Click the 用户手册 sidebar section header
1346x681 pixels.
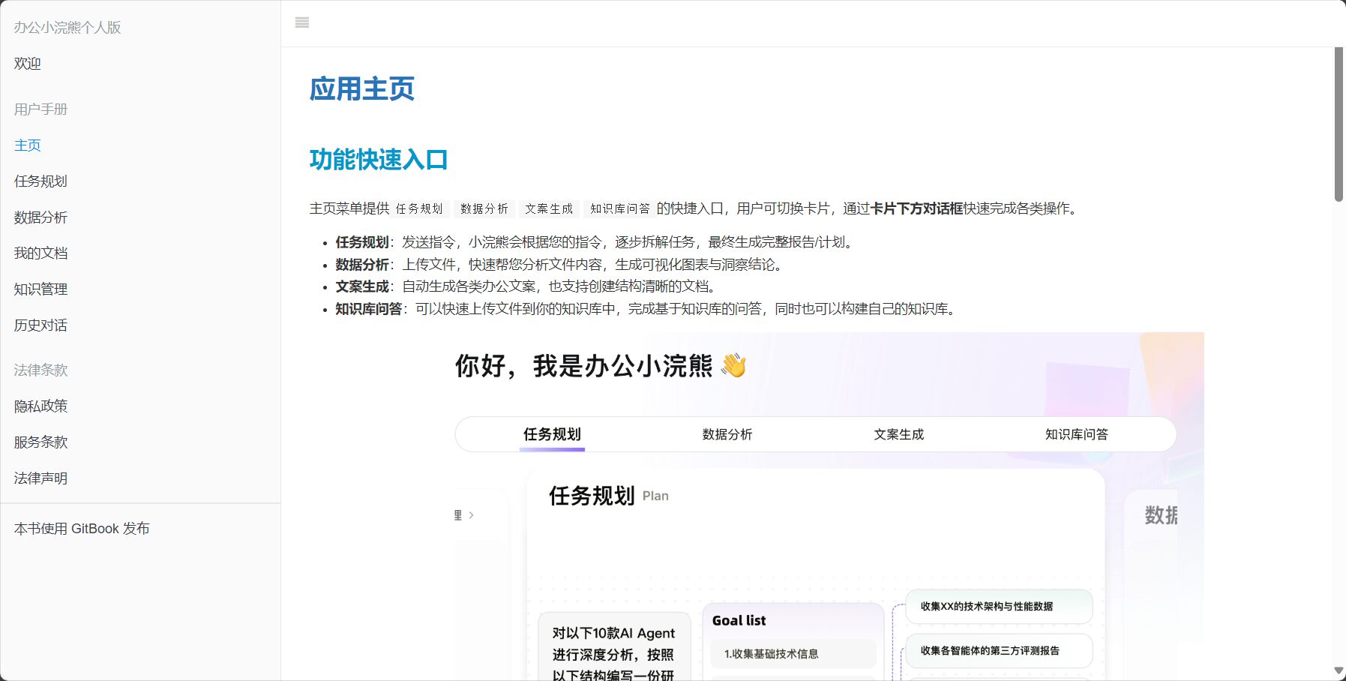[40, 109]
